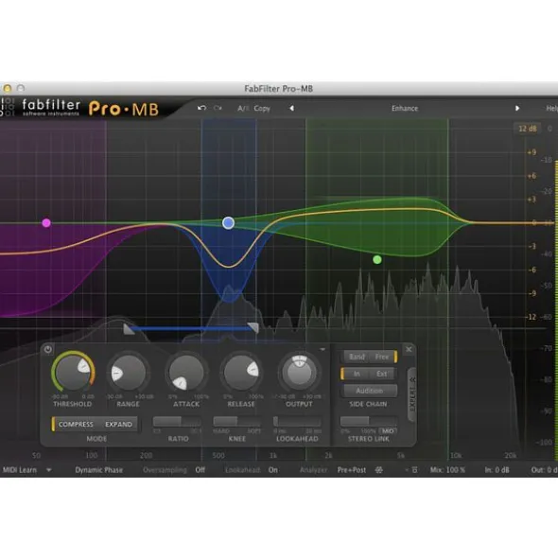558x559 pixels.
Task: Open the Dynamic Phase processing mode menu
Action: (x=98, y=470)
